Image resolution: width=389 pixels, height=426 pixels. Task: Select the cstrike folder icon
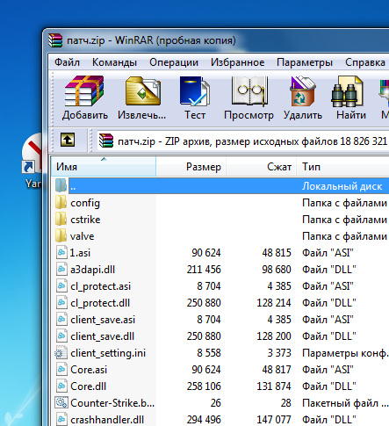(61, 220)
